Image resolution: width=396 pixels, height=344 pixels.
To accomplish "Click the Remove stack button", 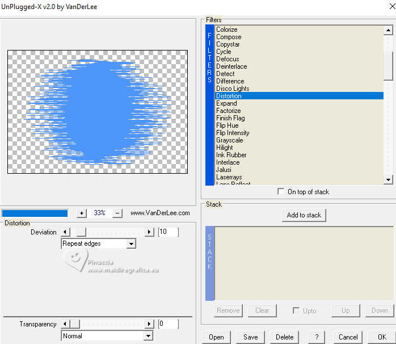I will tap(228, 311).
